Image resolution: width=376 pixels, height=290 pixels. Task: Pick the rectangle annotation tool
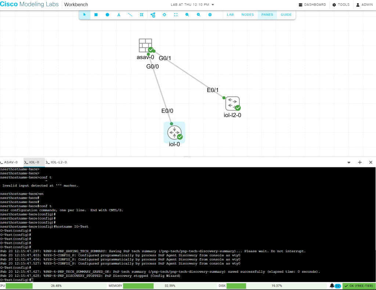[x=96, y=15]
